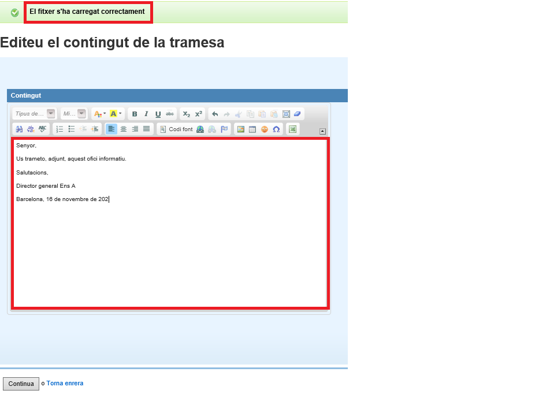Toggle underline formatting

(158, 114)
